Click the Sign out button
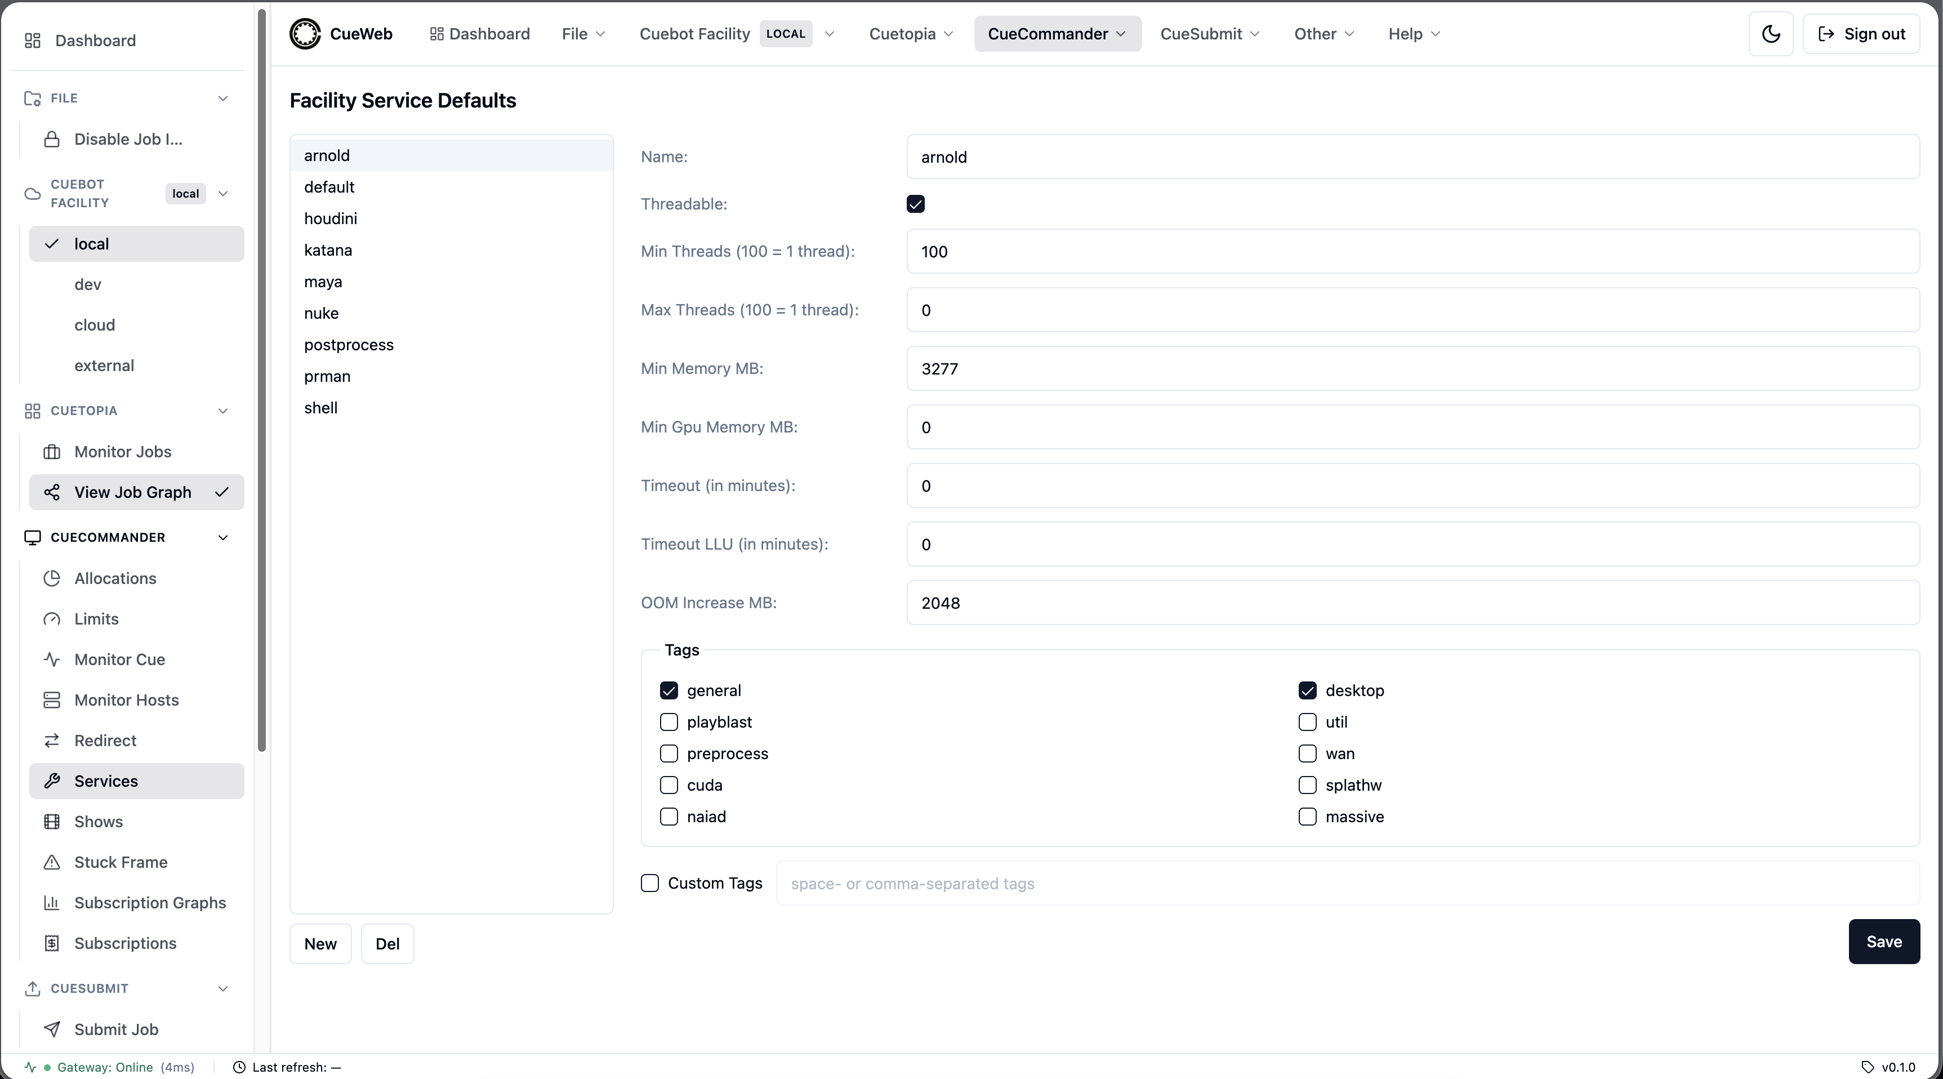Viewport: 1943px width, 1079px height. (x=1861, y=34)
